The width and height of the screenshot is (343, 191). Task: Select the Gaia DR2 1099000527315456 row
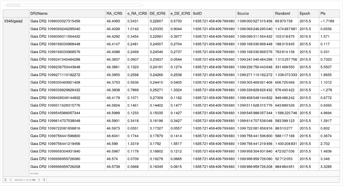pyautogui.click(x=55, y=21)
